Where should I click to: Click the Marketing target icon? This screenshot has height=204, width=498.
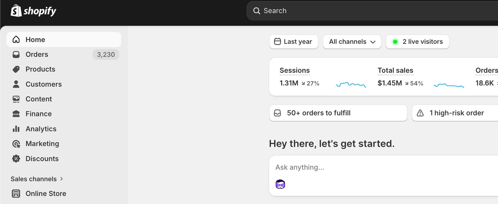click(x=16, y=144)
